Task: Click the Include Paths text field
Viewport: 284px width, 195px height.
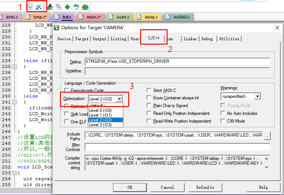Action: pyautogui.click(x=174, y=136)
